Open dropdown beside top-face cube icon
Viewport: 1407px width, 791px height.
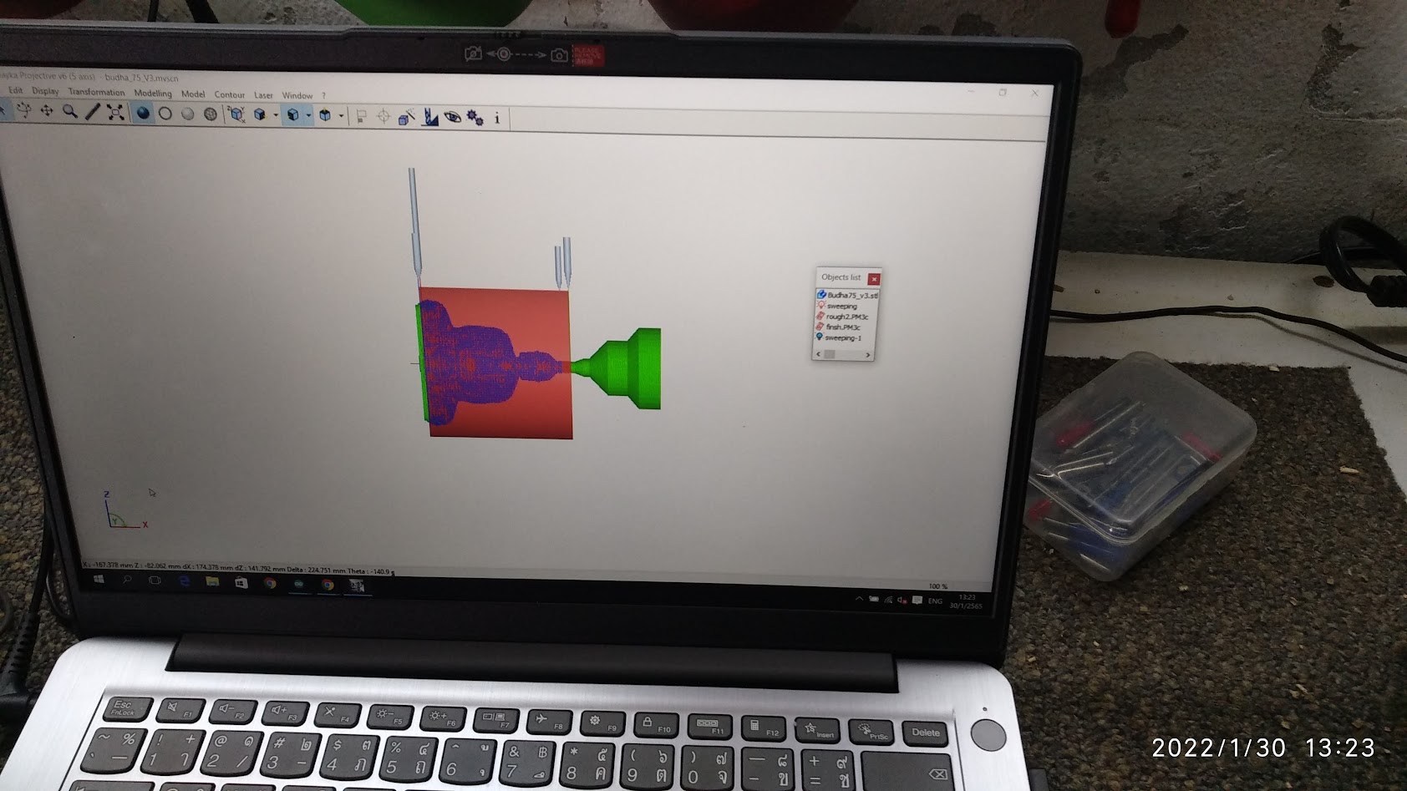point(341,116)
